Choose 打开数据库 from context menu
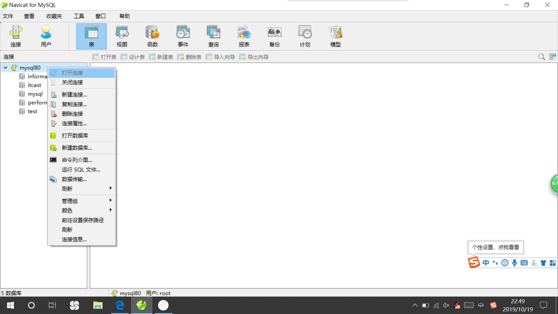This screenshot has height=314, width=558. [82, 135]
